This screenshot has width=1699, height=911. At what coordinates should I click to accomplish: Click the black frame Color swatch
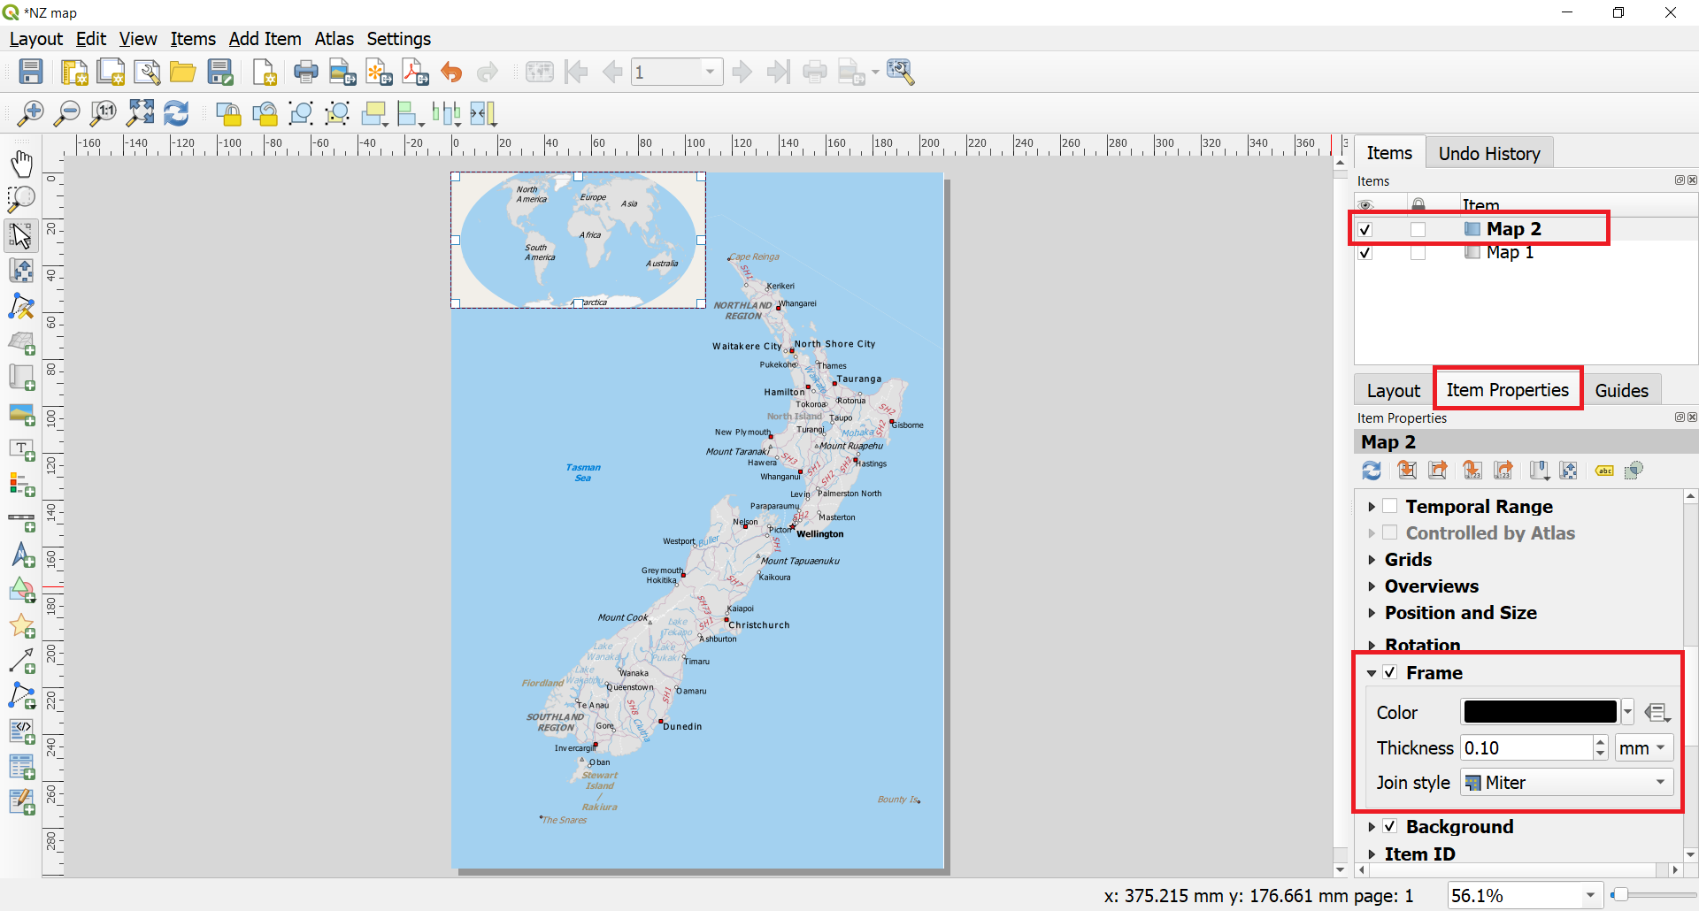pyautogui.click(x=1540, y=712)
